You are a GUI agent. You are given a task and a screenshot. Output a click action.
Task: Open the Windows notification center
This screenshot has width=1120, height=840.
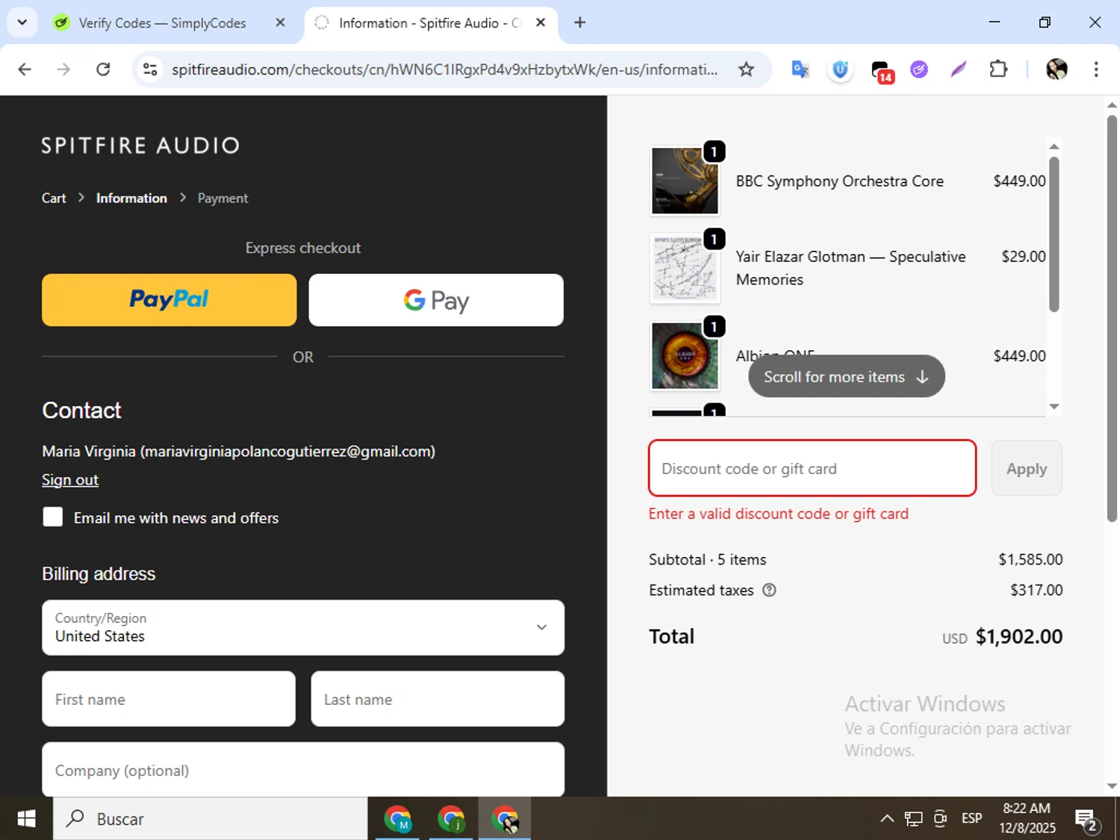[x=1086, y=819]
